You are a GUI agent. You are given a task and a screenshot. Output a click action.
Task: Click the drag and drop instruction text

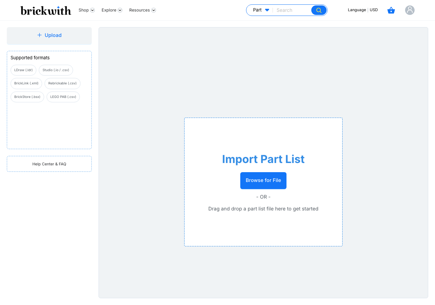click(263, 209)
